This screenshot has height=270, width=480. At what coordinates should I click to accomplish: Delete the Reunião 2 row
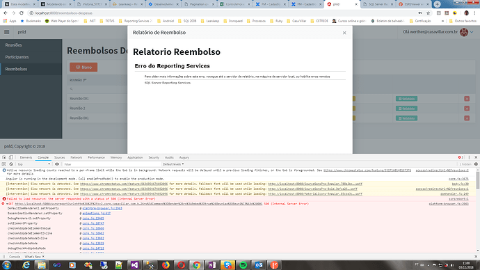(x=467, y=109)
